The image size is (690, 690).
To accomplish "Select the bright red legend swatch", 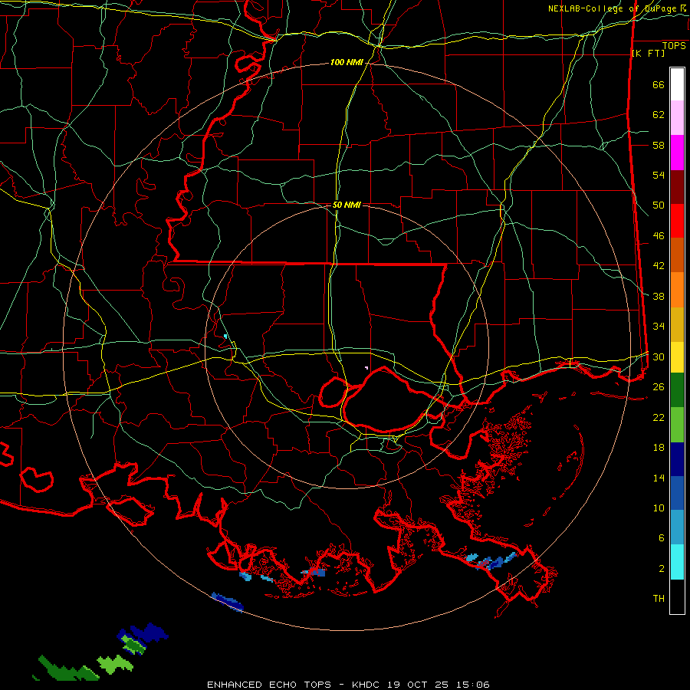I will click(677, 221).
